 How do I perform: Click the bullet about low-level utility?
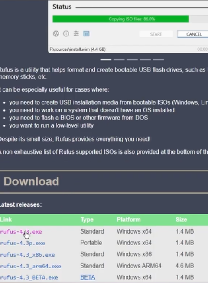tap(52, 125)
